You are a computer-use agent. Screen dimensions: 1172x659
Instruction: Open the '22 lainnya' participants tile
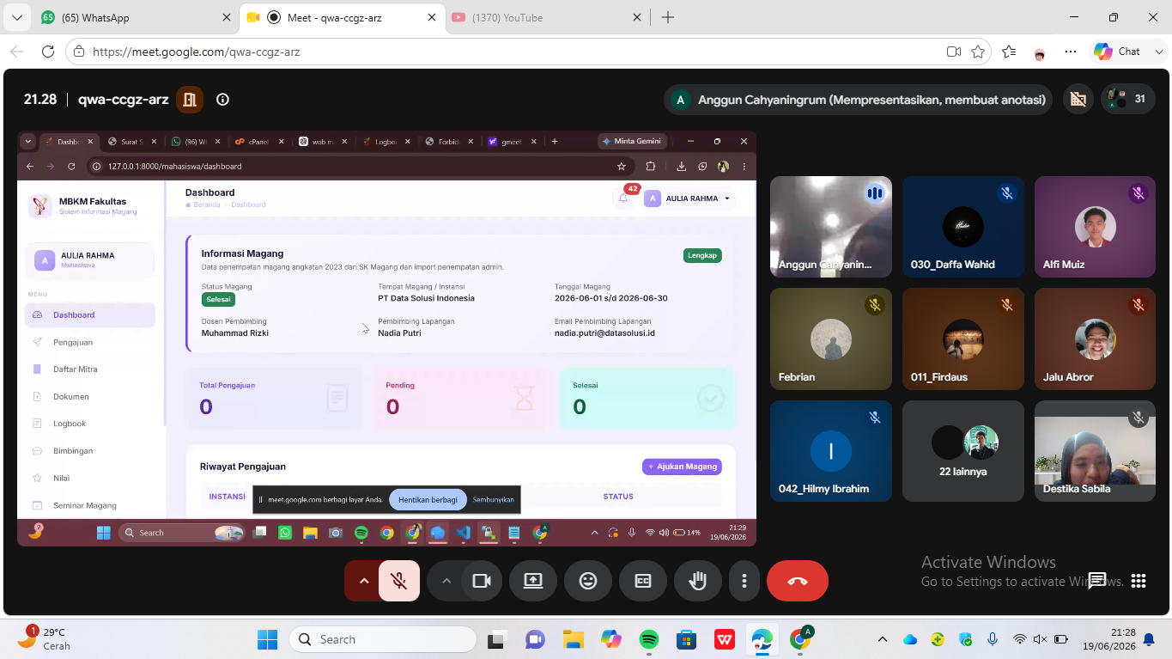[963, 451]
